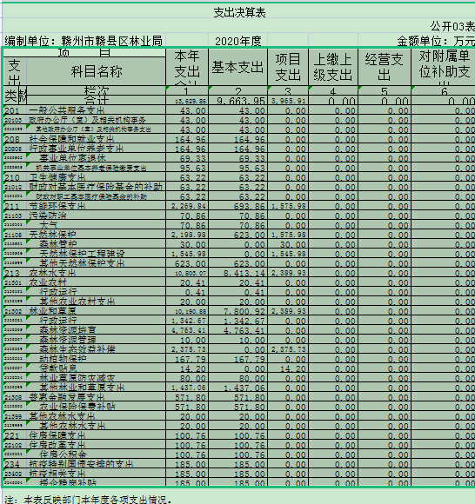Click the 本年支出合计 column header
This screenshot has width=475, height=504.
click(187, 67)
